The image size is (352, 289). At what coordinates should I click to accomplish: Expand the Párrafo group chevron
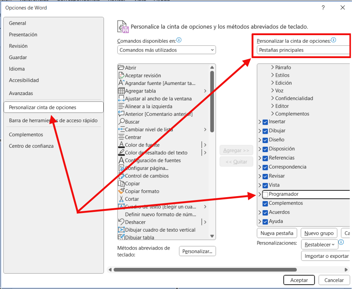tap(272, 67)
